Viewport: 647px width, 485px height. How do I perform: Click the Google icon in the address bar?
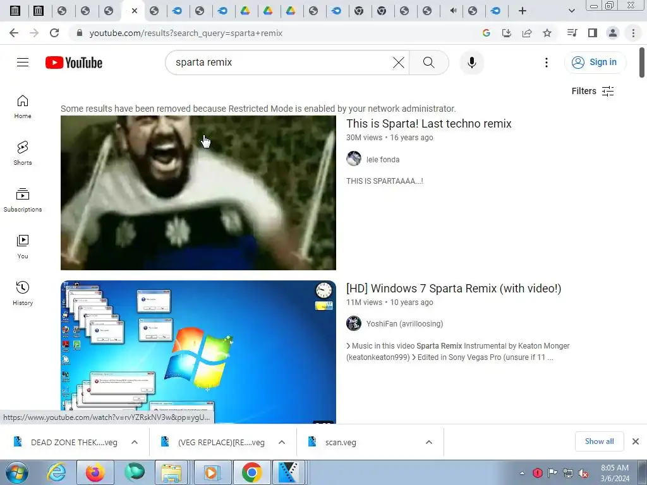point(486,33)
